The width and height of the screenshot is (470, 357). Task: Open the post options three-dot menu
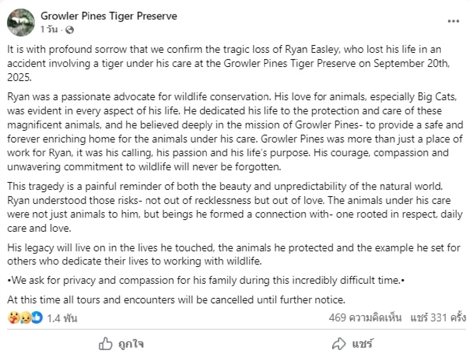453,21
